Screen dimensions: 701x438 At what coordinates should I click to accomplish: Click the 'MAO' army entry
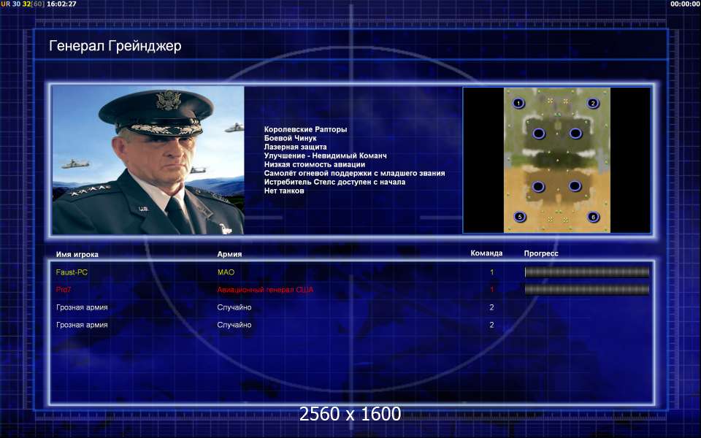coord(226,272)
